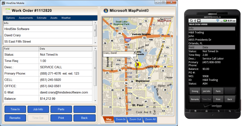The height and width of the screenshot is (126, 244).
Task: Tap phone number (407) 808-0090 on phone
Action: (212, 62)
